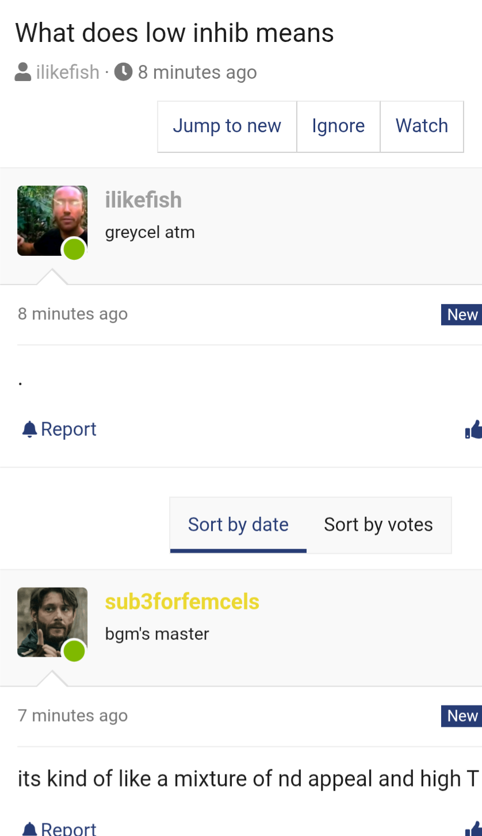Screen dimensions: 482x836
Task: Select the Sort by date tab
Action: coord(238,524)
